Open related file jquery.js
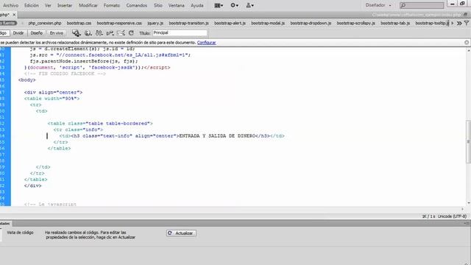This screenshot has height=265, width=471. pos(155,23)
